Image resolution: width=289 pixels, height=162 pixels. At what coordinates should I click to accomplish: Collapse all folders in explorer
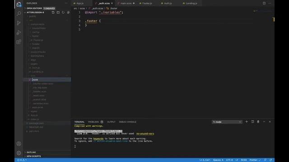pos(68,12)
